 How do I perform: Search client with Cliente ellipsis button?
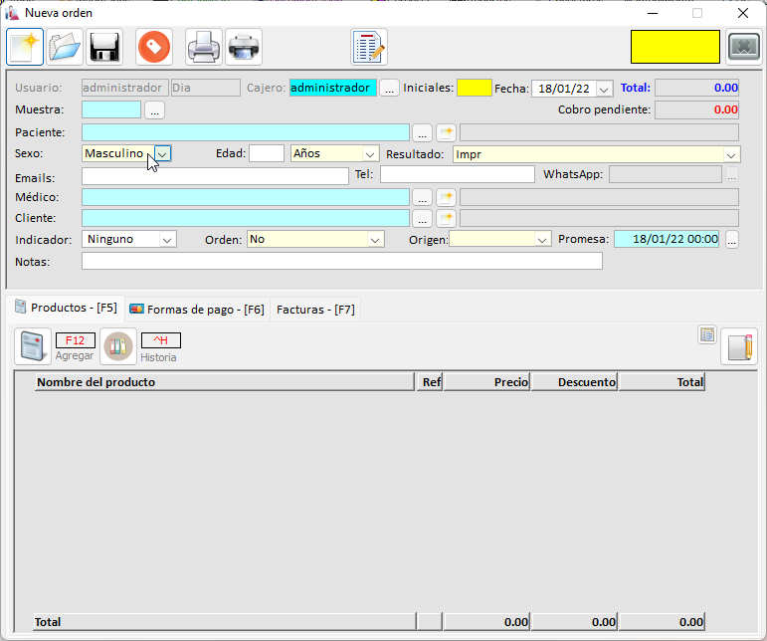tap(422, 218)
